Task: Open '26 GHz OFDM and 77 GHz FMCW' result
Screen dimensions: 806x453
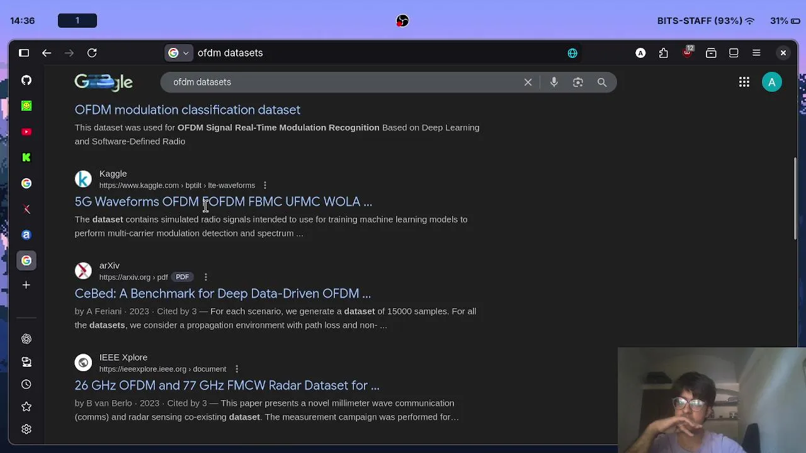Action: [x=227, y=385]
